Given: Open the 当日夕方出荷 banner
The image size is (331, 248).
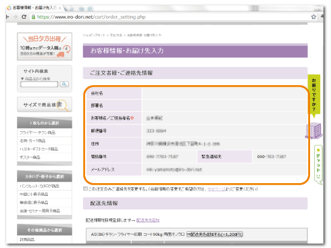Looking at the screenshot, I should pyautogui.click(x=45, y=47).
